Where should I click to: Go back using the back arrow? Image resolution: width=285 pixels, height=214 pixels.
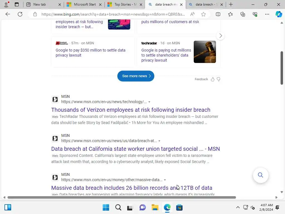point(8,14)
